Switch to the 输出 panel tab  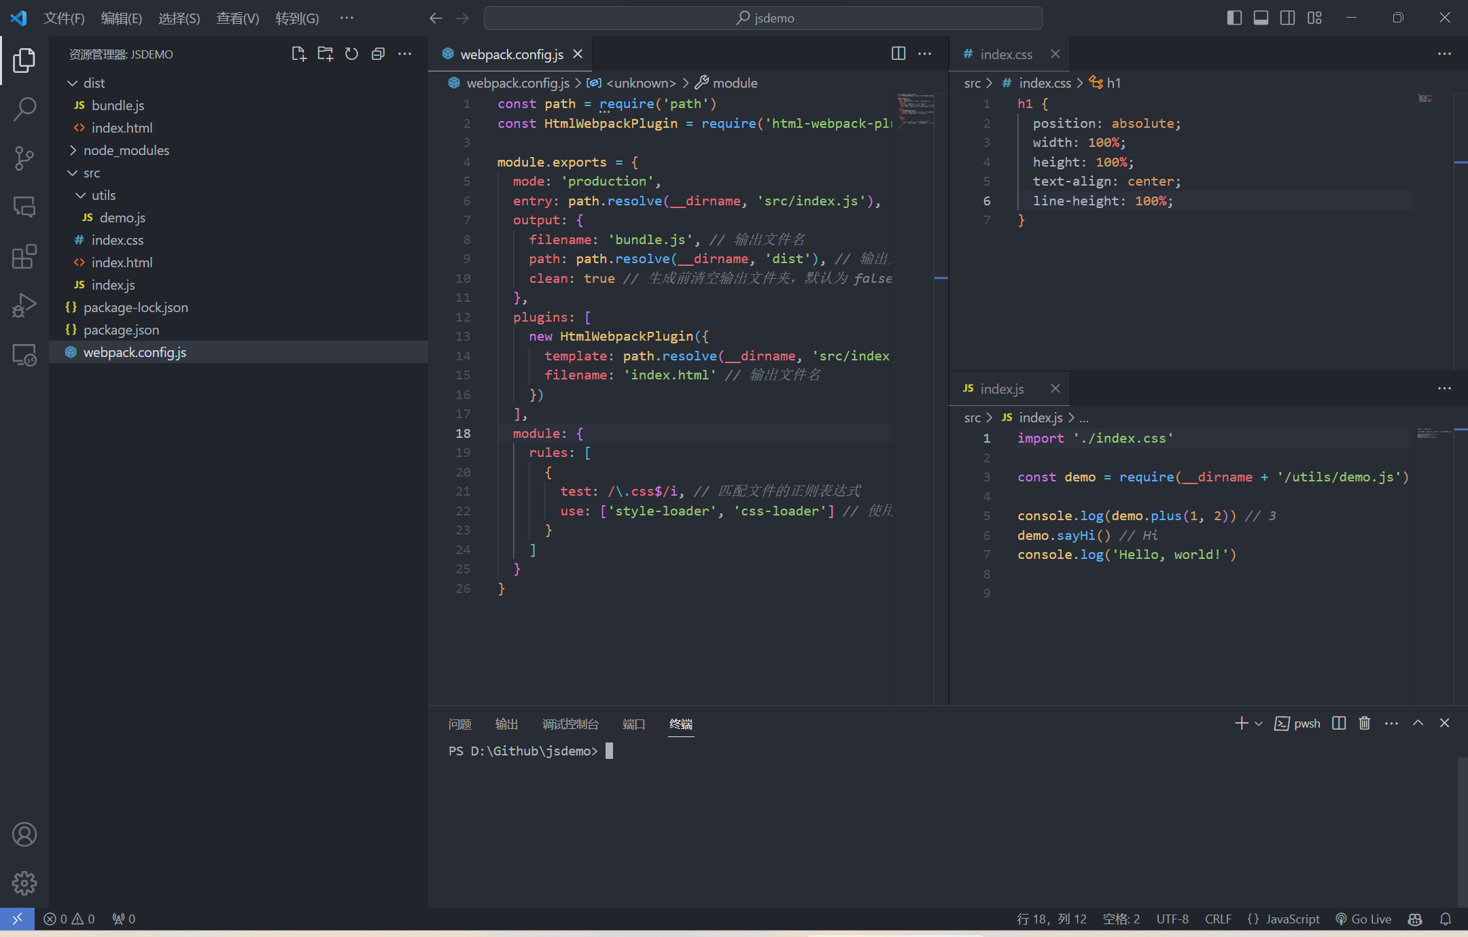(x=506, y=723)
